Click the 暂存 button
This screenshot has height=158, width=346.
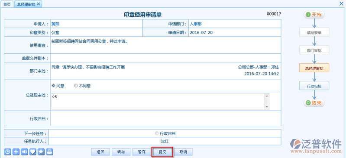coord(142,152)
